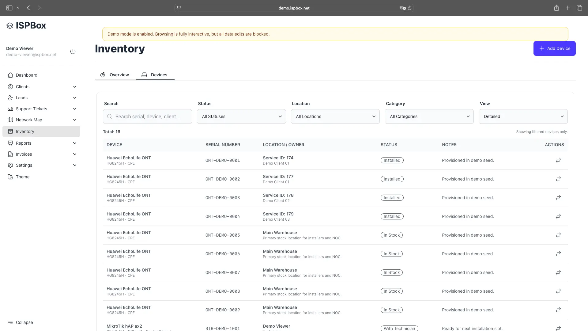Click the Dashboard house icon
The image size is (588, 331).
point(10,75)
